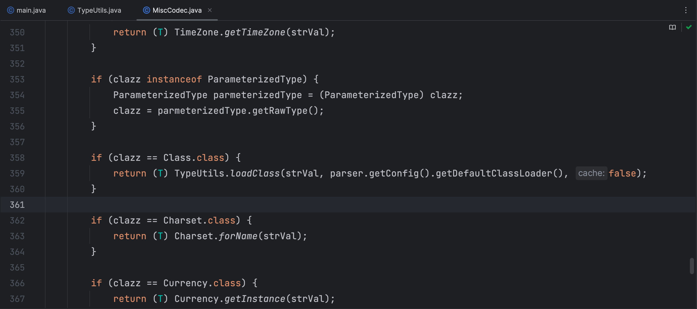Click the (ParameterizedType) cast on line 354
This screenshot has height=309, width=697.
pos(371,95)
